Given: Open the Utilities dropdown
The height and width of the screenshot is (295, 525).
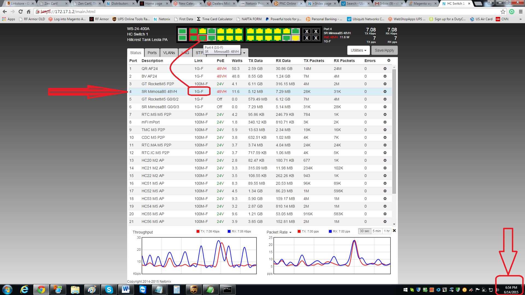Looking at the screenshot, I should click(358, 50).
